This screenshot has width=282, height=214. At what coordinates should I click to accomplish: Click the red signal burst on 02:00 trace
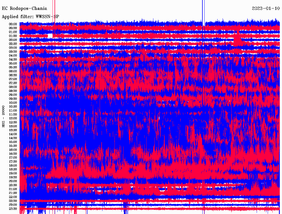pos(237,40)
